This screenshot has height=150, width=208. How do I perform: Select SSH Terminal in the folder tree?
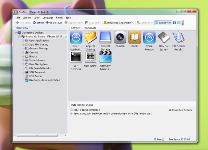click(35, 72)
